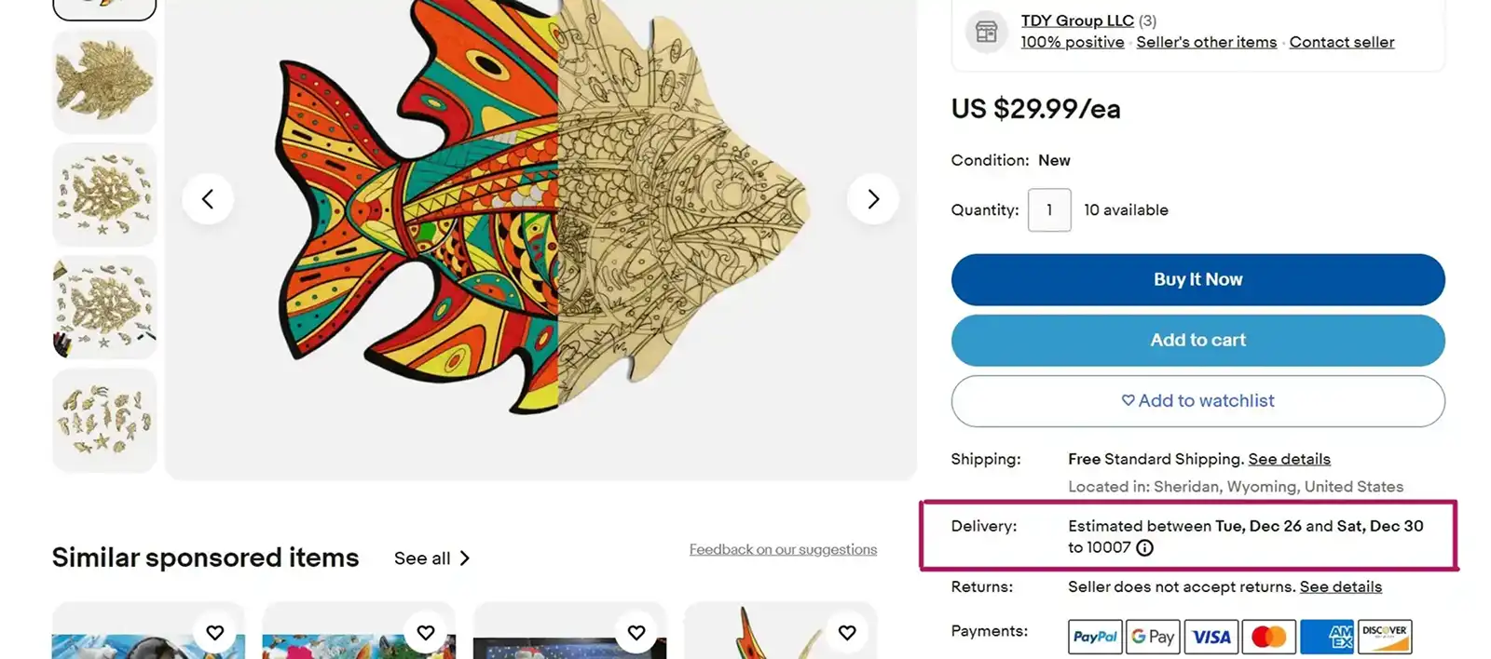The height and width of the screenshot is (659, 1491).
Task: Select the Google Pay payment icon
Action: pyautogui.click(x=1153, y=637)
